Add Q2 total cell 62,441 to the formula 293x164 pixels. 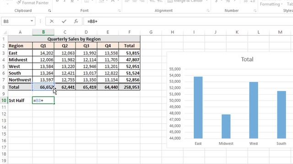click(x=65, y=87)
